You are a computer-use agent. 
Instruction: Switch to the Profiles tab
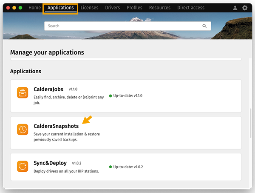pyautogui.click(x=134, y=8)
